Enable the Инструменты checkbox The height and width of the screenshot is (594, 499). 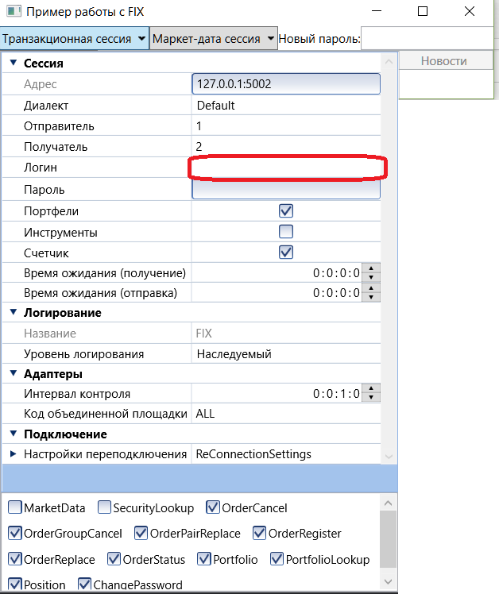[x=286, y=232]
